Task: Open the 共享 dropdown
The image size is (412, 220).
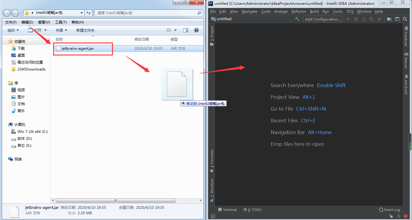Action: pos(61,30)
